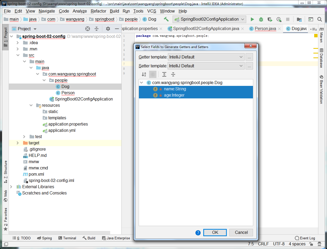Screen dimensions: 327x249
Task: Expand the target folder
Action: [x=18, y=143]
